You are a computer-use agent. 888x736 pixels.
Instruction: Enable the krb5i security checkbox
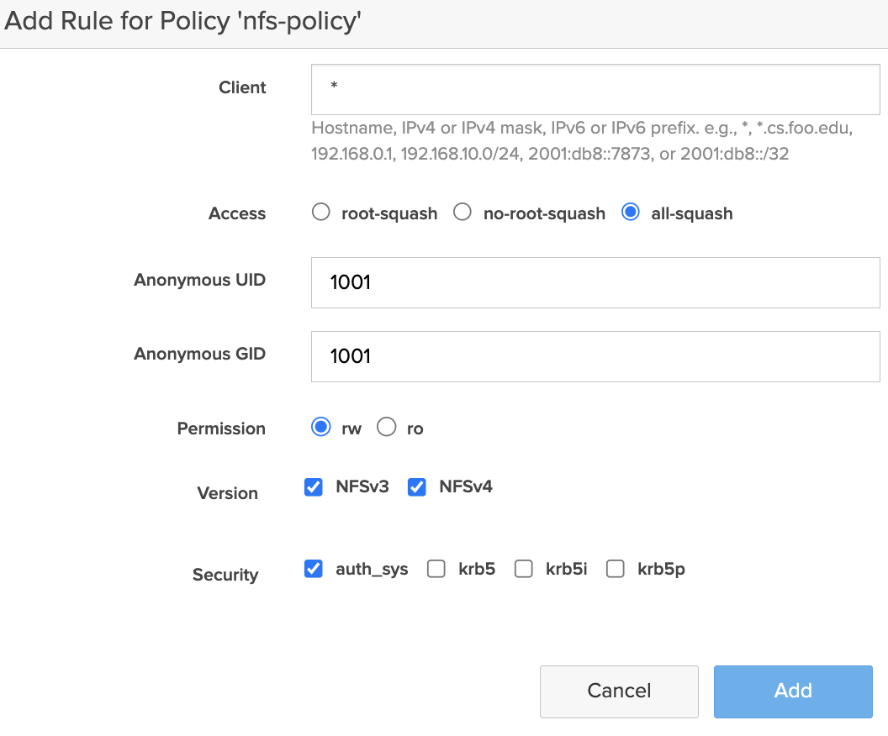[524, 569]
